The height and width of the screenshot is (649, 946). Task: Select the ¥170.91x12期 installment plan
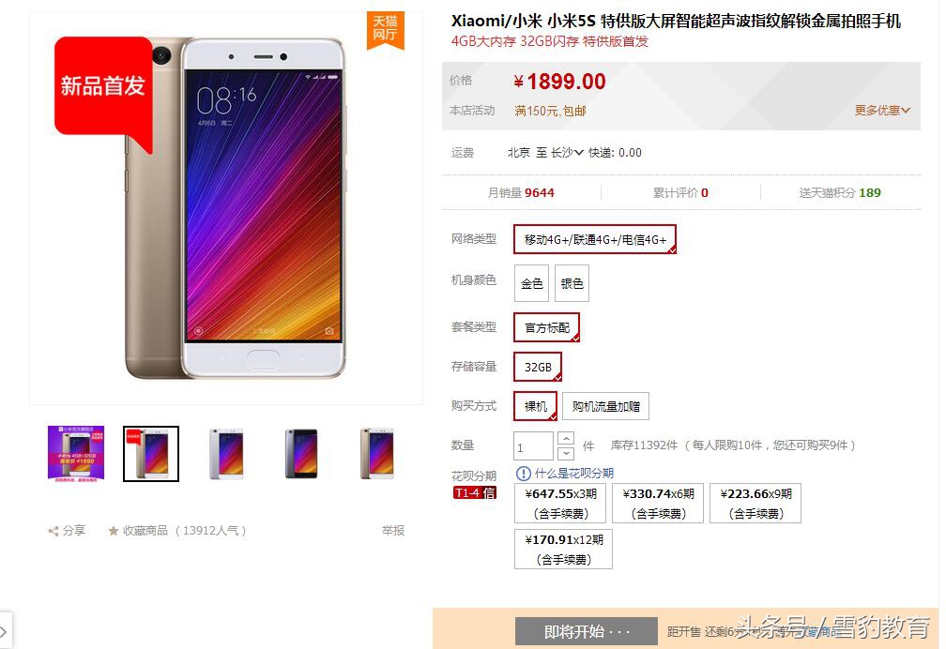[563, 549]
